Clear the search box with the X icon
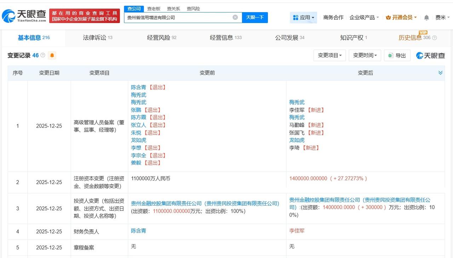 point(235,17)
